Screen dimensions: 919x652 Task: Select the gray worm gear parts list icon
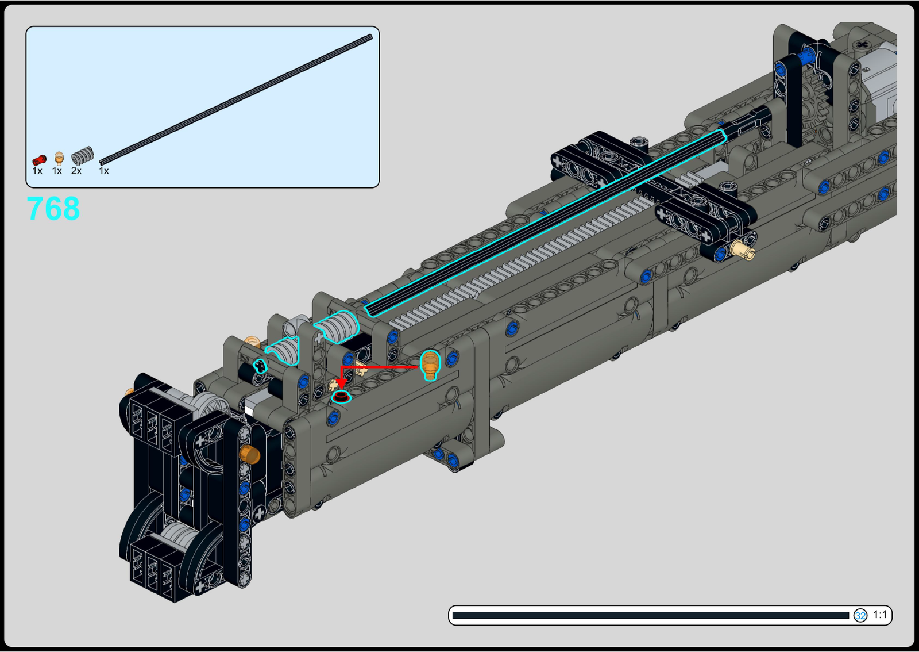pyautogui.click(x=83, y=156)
